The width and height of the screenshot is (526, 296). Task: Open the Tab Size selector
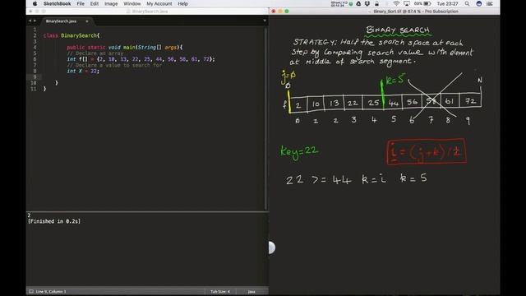coord(220,291)
